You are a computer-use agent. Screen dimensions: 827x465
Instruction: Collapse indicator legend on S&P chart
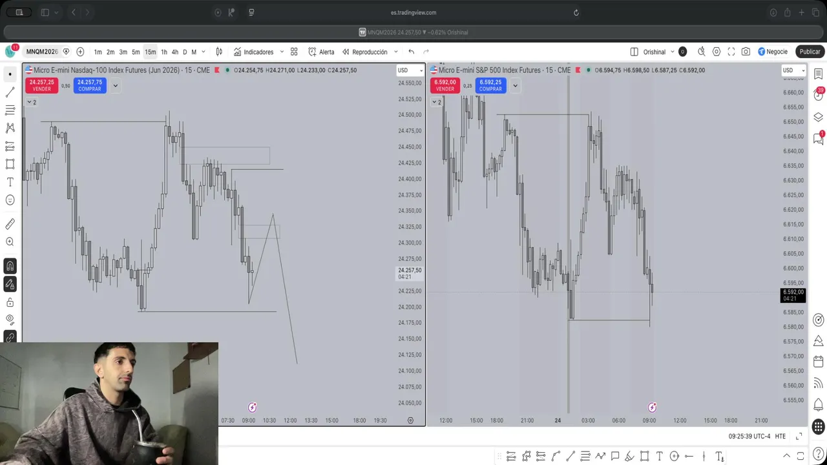(x=435, y=102)
